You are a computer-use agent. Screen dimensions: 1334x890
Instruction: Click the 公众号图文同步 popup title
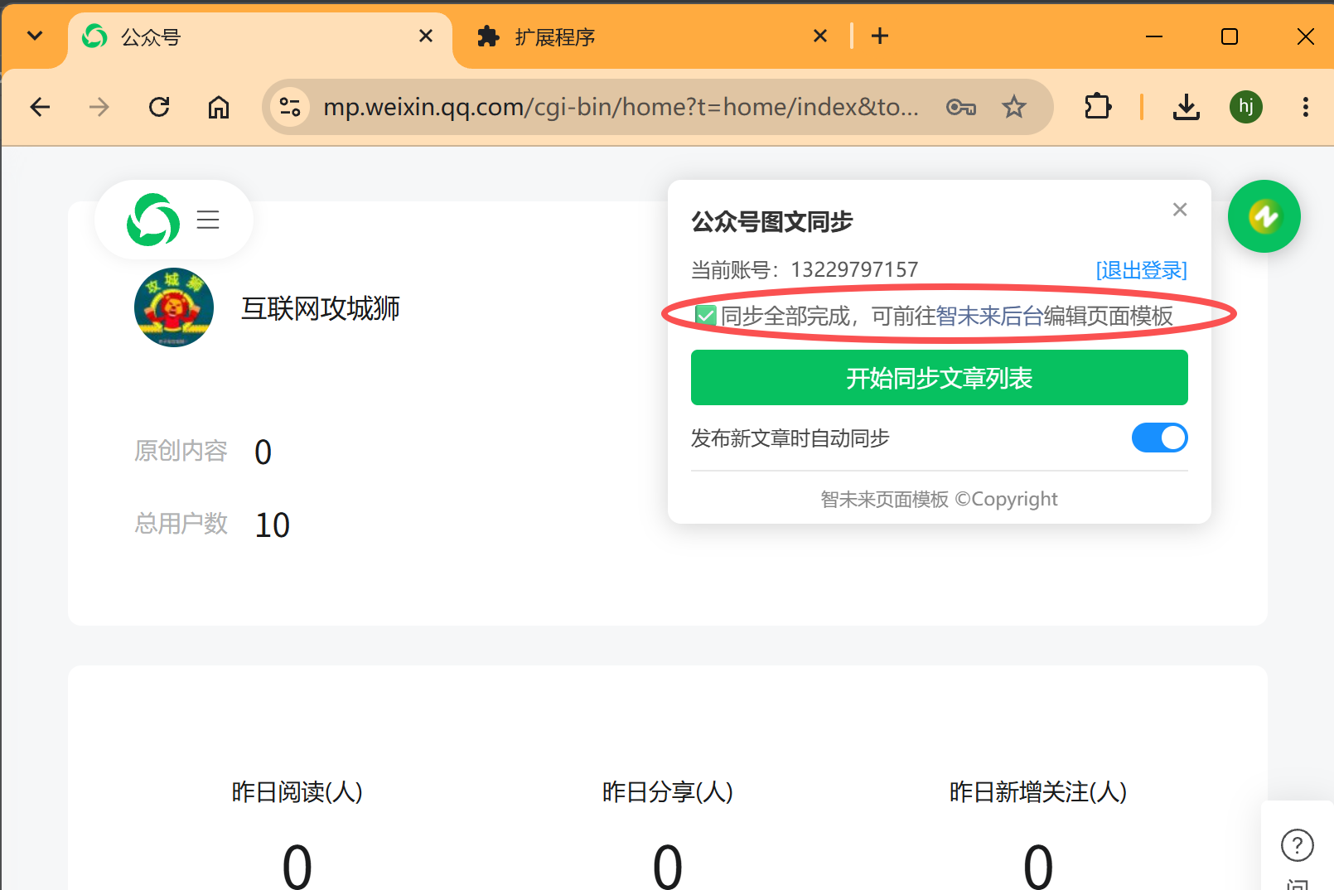click(772, 221)
